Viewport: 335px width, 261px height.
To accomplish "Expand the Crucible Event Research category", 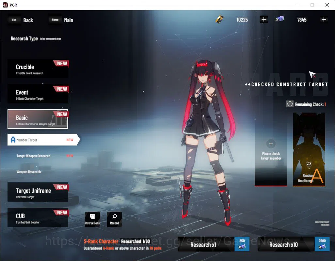I will (x=38, y=69).
